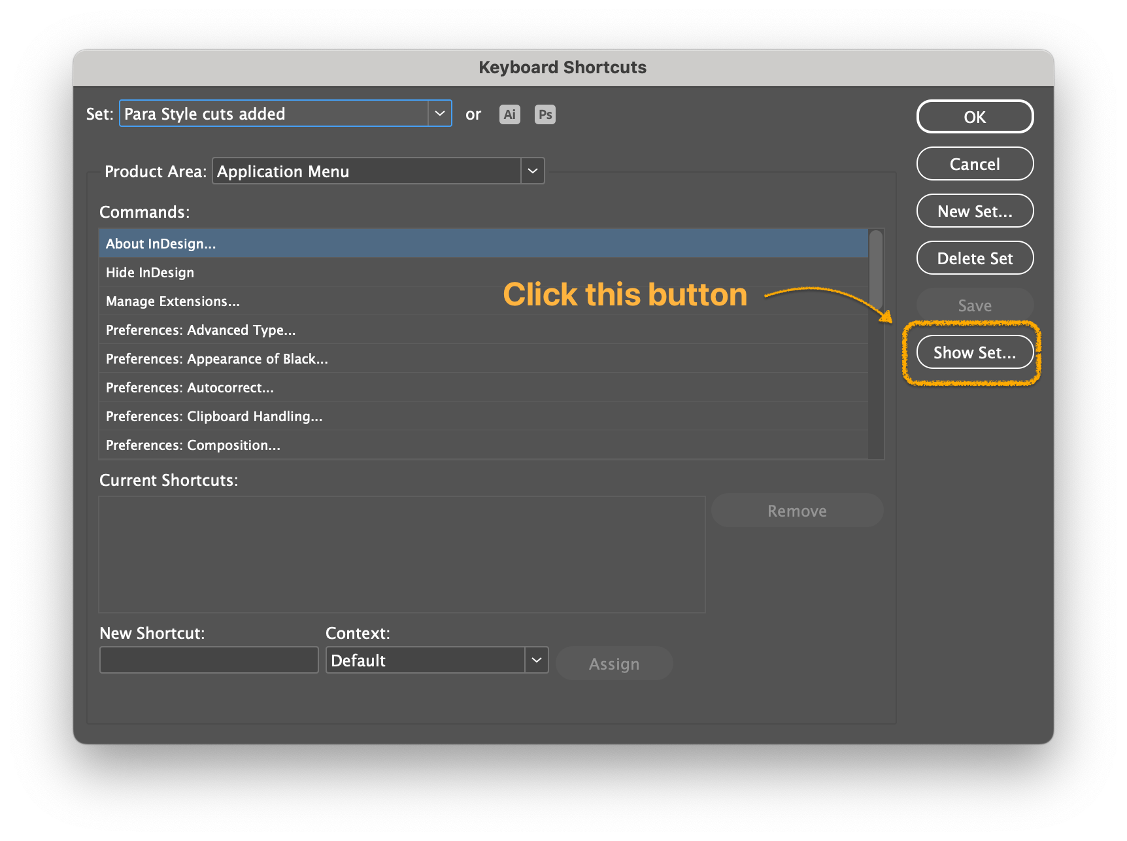Image resolution: width=1127 pixels, height=841 pixels.
Task: Click the Assign button
Action: coord(613,662)
